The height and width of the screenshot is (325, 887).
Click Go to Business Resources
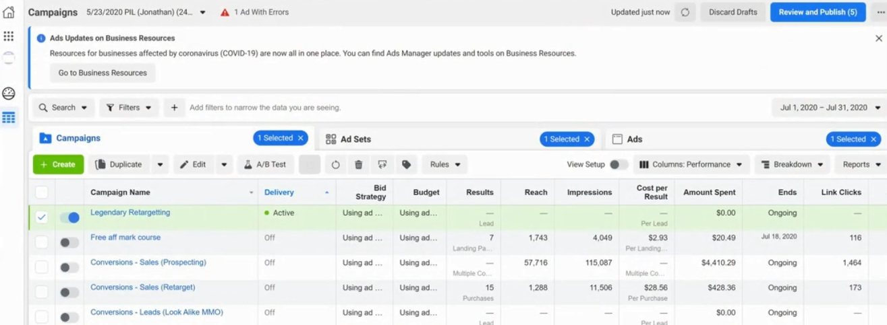103,73
